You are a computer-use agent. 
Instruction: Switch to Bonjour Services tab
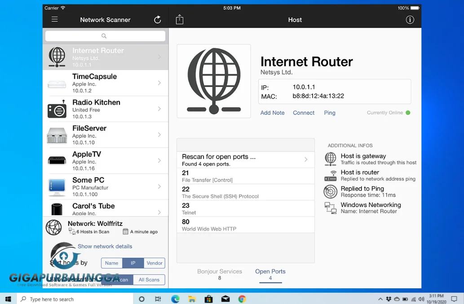(x=220, y=274)
